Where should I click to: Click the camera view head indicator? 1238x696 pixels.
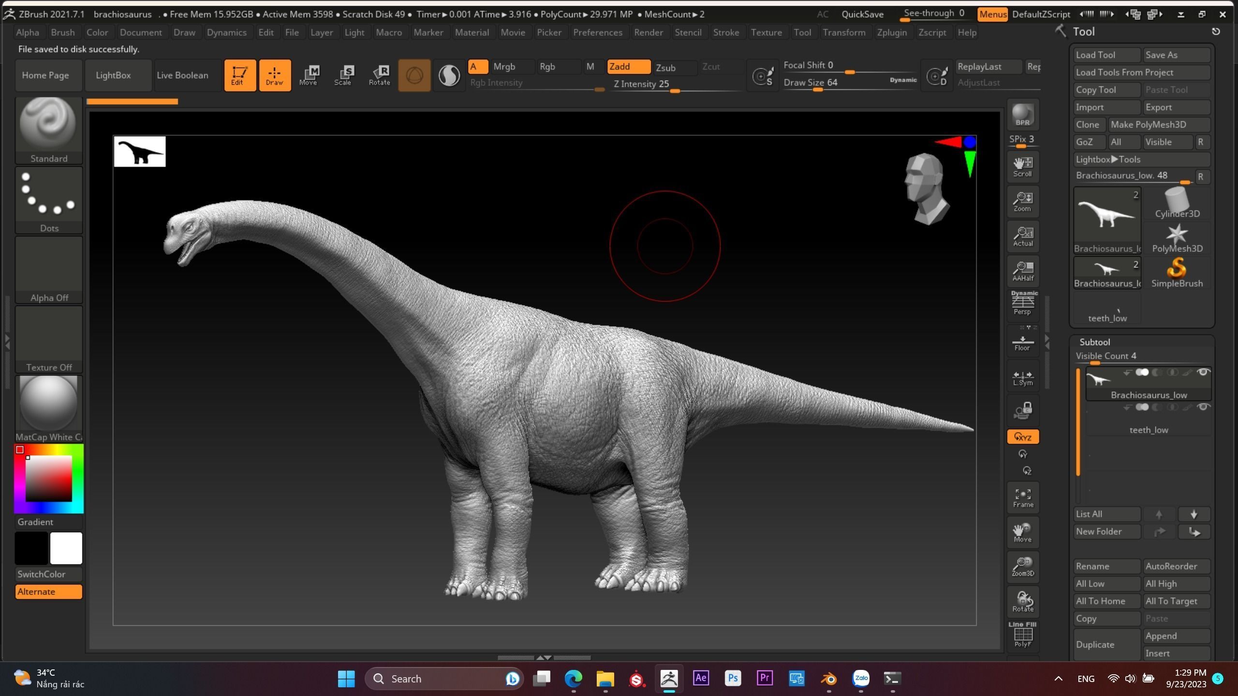[x=926, y=188]
